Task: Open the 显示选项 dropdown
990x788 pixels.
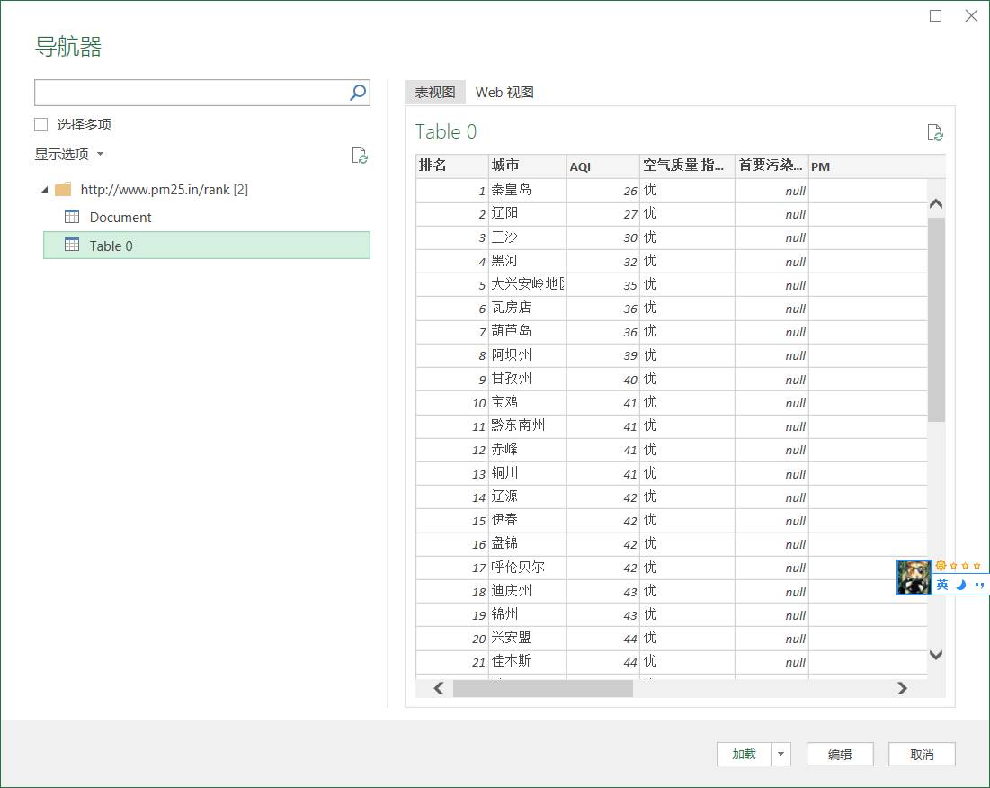Action: 69,154
